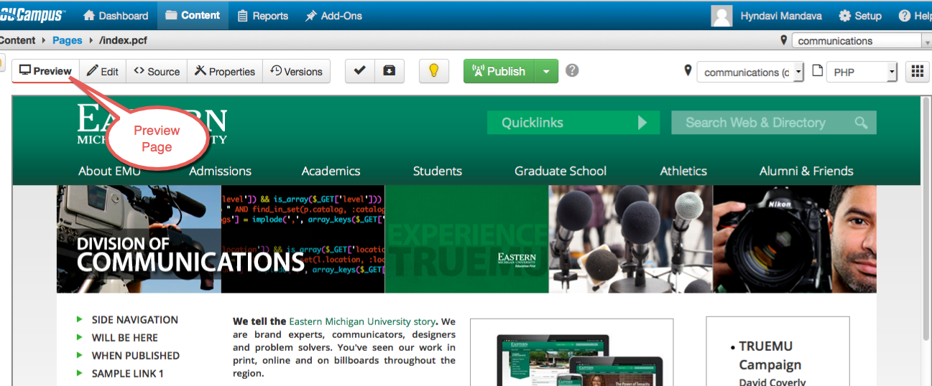
Task: Select the communications publish target dropdown
Action: (x=750, y=72)
